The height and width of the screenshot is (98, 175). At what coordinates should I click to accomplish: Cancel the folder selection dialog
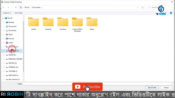point(166,88)
